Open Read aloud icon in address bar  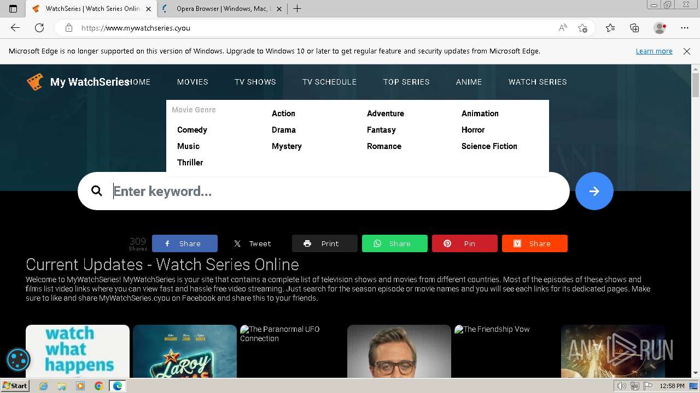pyautogui.click(x=562, y=28)
